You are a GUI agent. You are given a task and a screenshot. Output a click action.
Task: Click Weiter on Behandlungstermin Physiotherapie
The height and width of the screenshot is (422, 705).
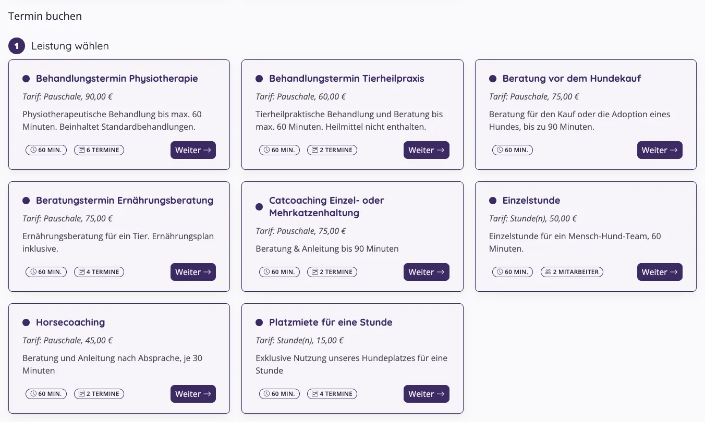pos(193,150)
